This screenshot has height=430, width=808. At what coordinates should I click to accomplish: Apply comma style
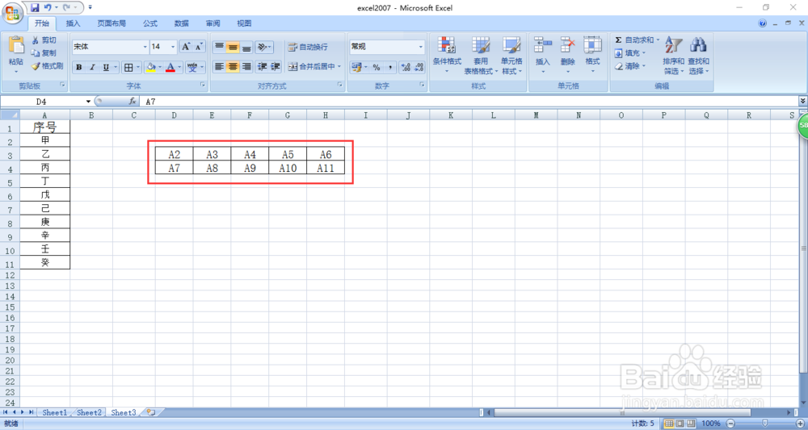click(390, 68)
